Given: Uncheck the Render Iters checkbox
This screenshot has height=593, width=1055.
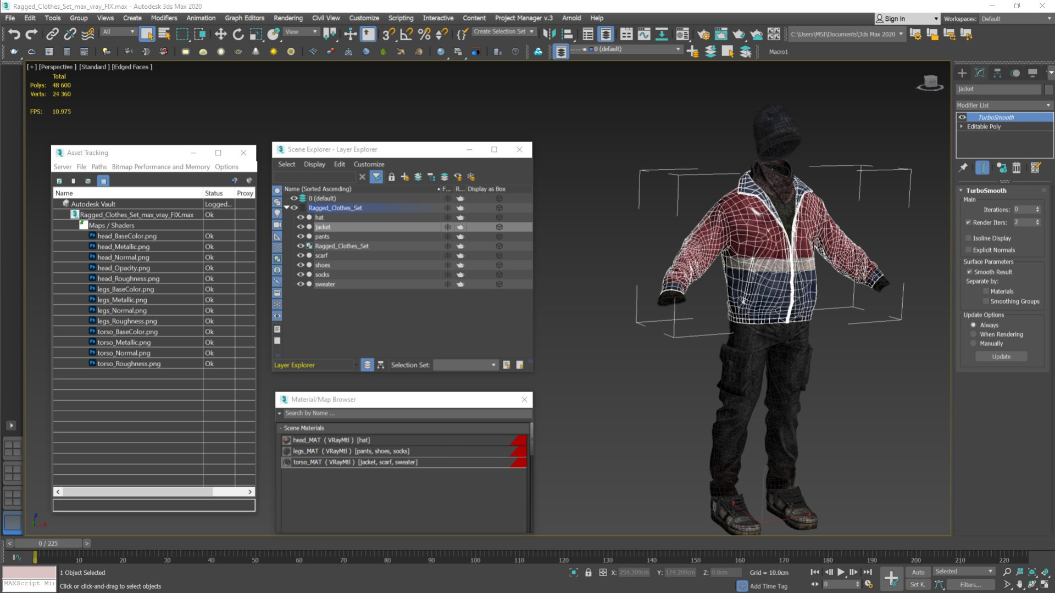Looking at the screenshot, I should (x=968, y=222).
